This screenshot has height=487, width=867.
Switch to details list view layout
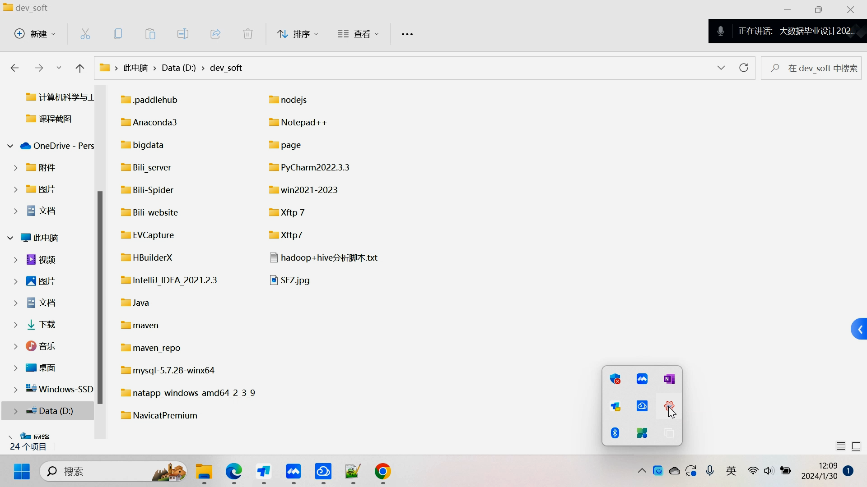click(x=840, y=446)
